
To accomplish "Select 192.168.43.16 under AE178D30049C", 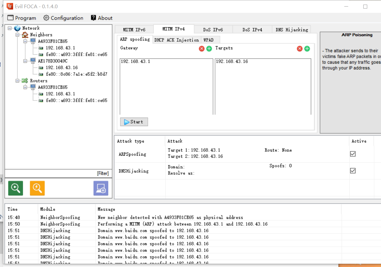I will click(62, 67).
